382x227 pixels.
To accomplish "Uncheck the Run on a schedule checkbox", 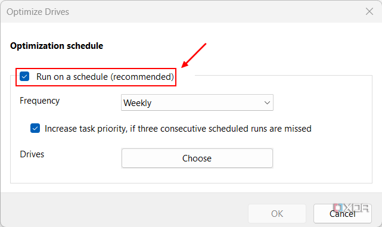I will click(x=24, y=76).
